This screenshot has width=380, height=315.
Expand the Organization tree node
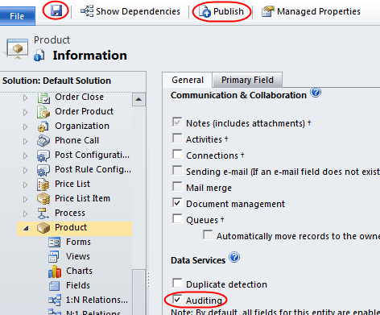point(25,126)
